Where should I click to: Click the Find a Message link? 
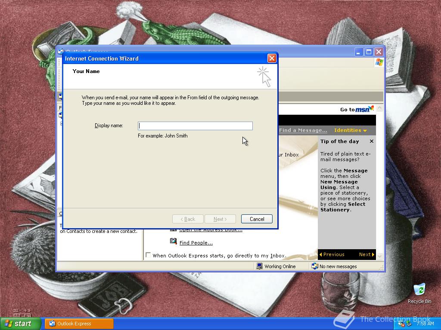point(303,130)
